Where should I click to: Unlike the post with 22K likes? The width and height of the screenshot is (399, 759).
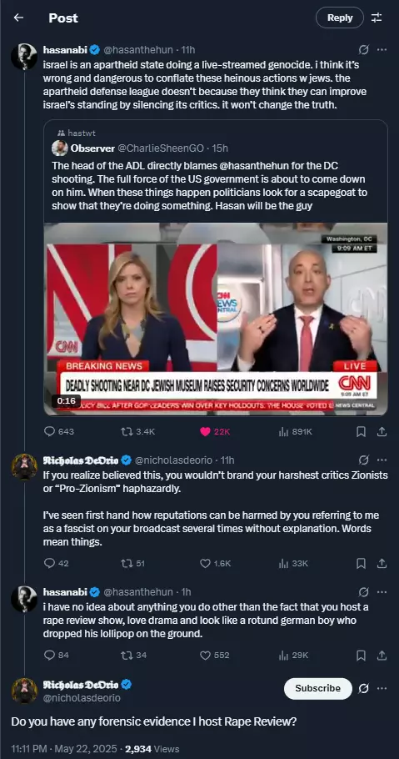205,432
